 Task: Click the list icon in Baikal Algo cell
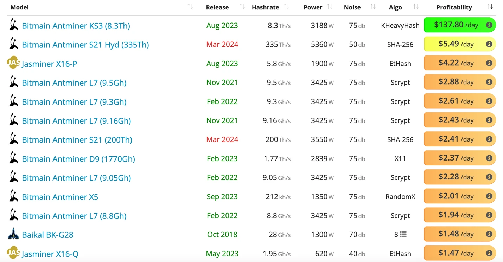coord(403,235)
